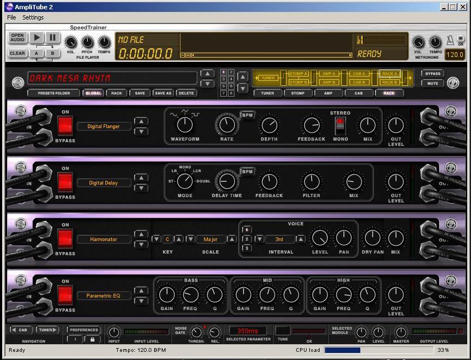471x360 pixels.
Task: Click the Harmonator scale right arrow
Action: pos(231,239)
